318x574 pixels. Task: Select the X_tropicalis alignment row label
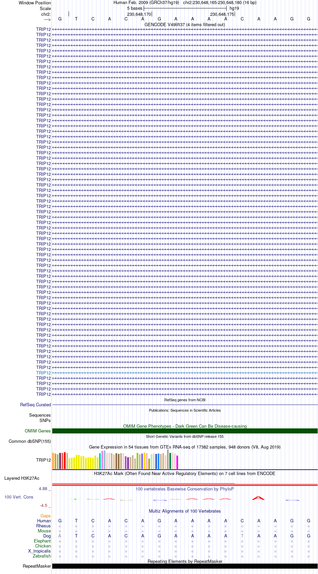click(x=39, y=551)
